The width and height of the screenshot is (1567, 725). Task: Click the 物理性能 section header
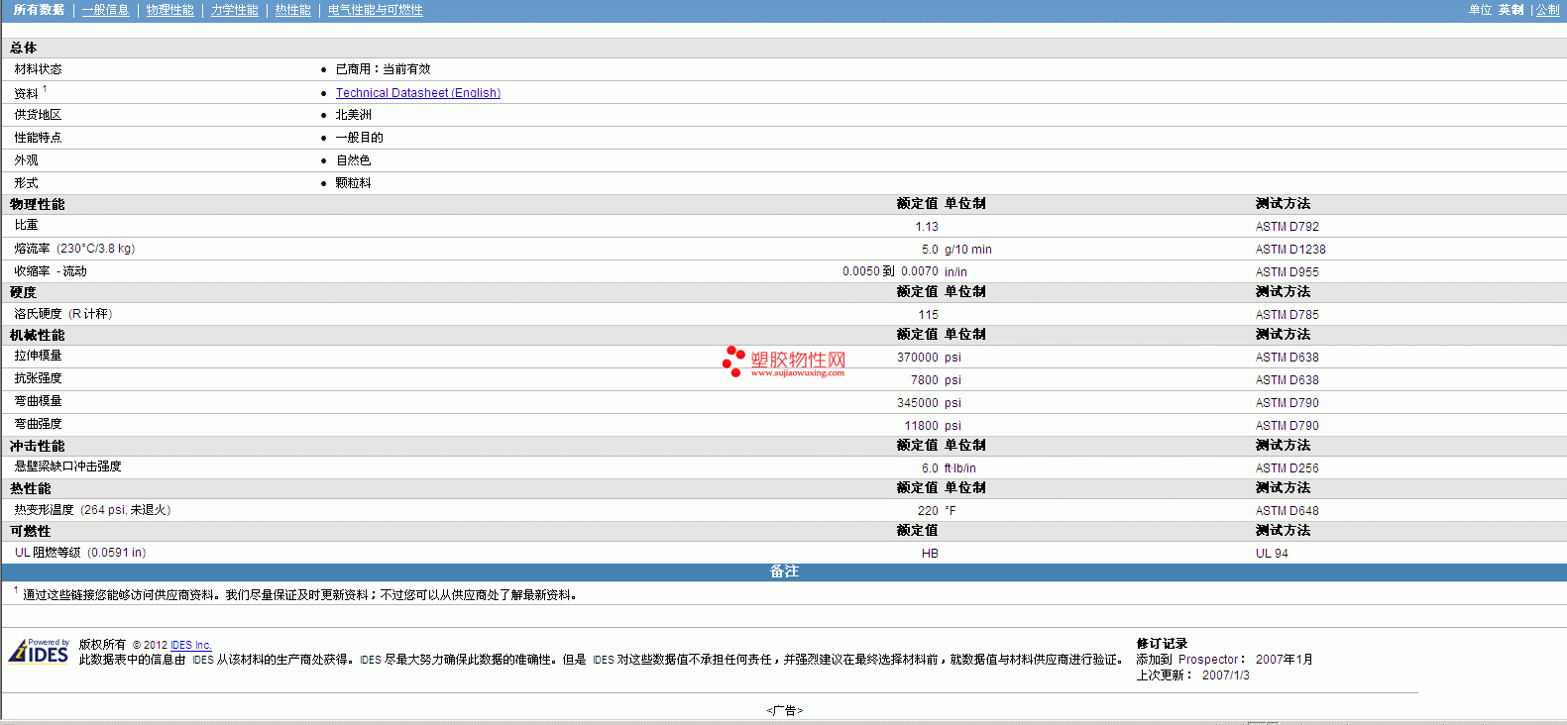tap(38, 204)
